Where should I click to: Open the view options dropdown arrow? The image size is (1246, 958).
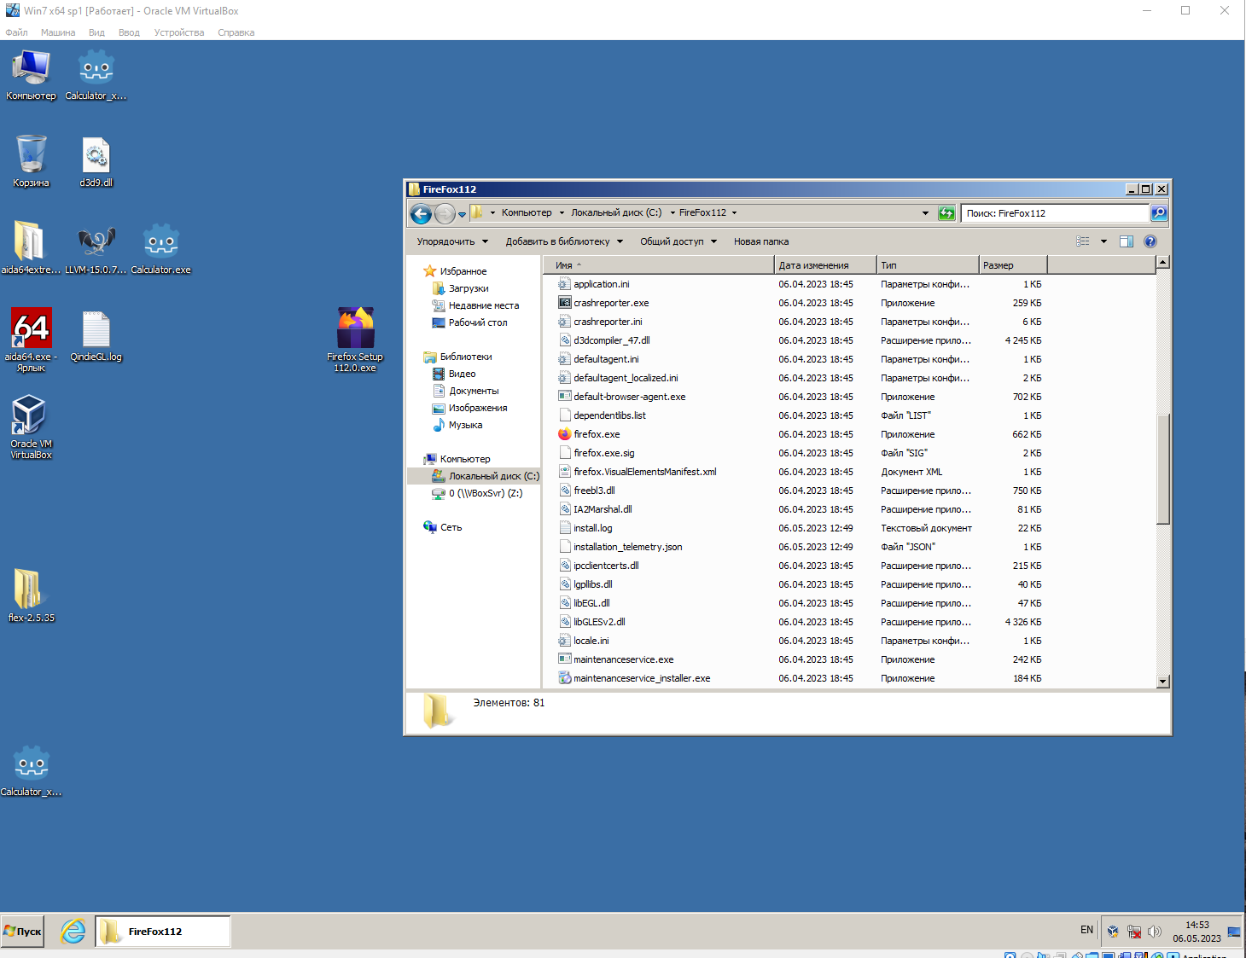point(1103,241)
